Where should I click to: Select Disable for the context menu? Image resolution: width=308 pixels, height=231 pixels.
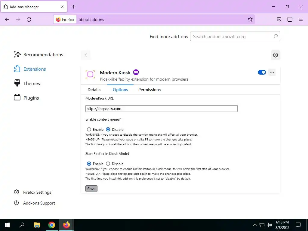click(x=108, y=129)
